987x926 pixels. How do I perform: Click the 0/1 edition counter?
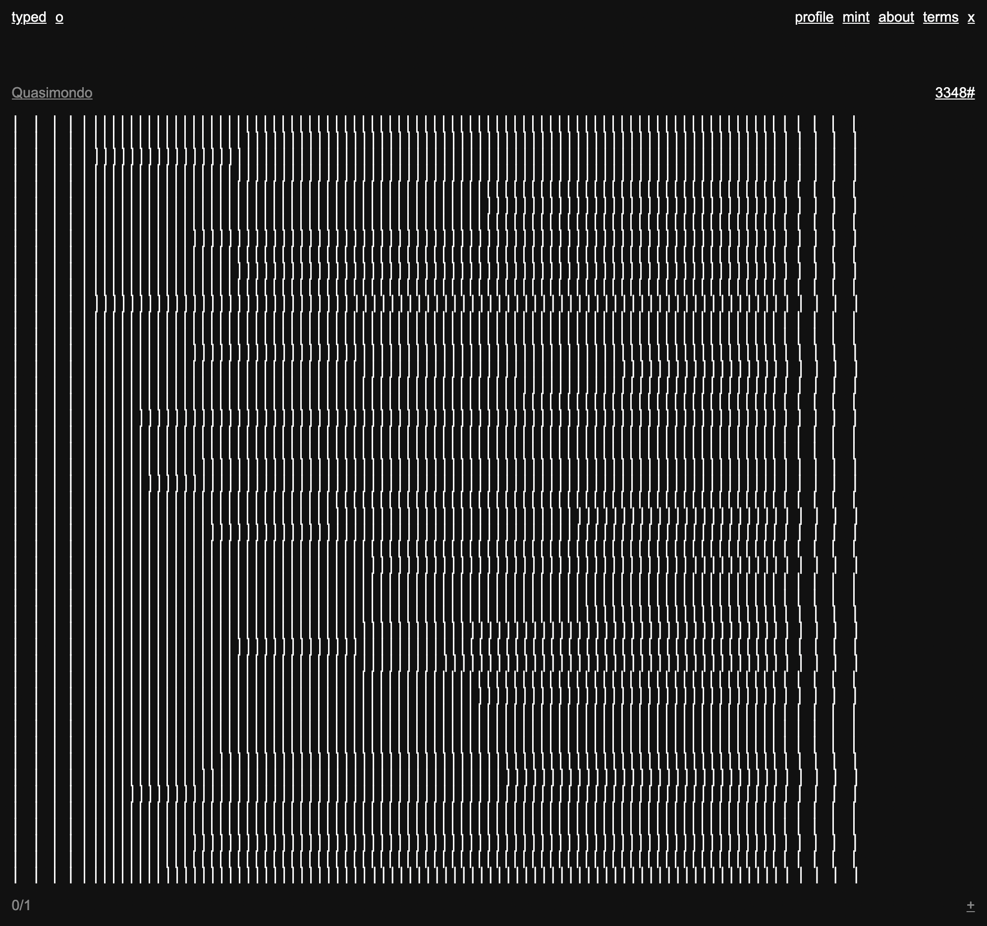[21, 905]
